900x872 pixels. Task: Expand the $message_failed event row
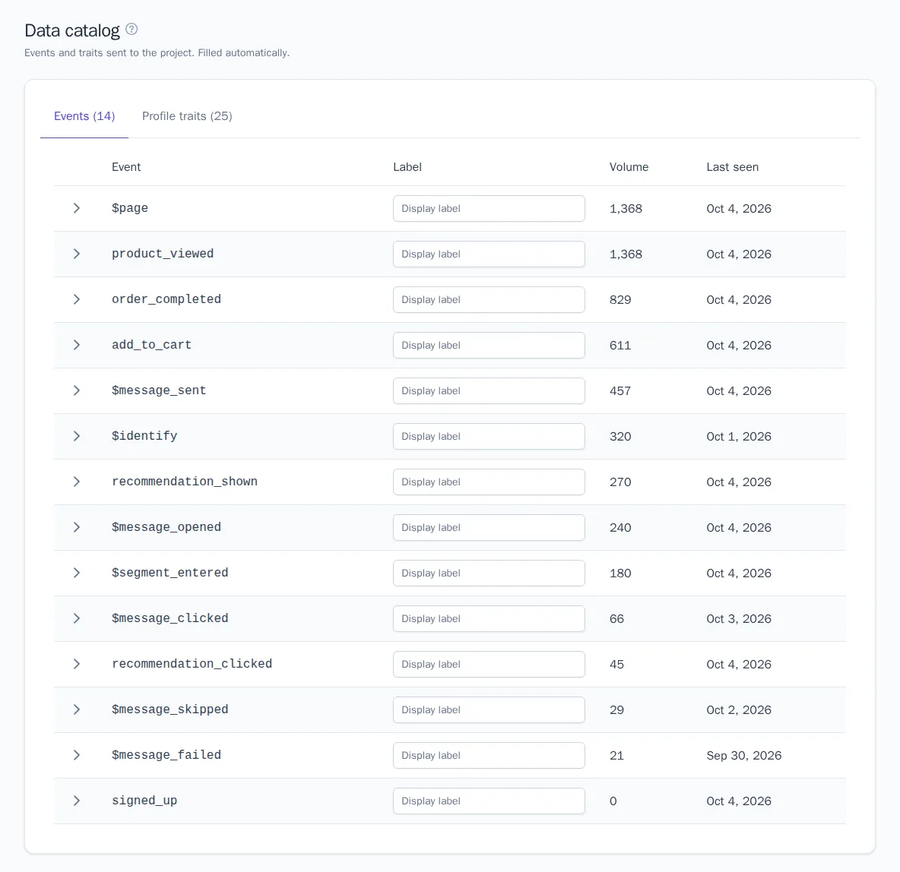pyautogui.click(x=76, y=755)
